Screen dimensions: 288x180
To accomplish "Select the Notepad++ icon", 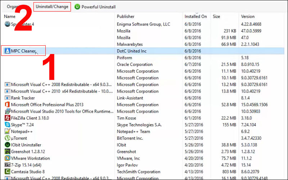I will pos(7,131).
